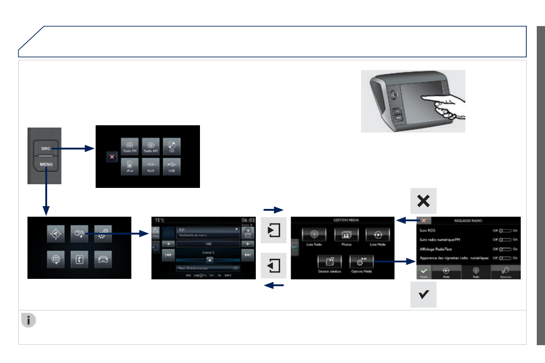Select the vehicle car icon
Image resolution: width=545 pixels, height=363 pixels.
[103, 260]
